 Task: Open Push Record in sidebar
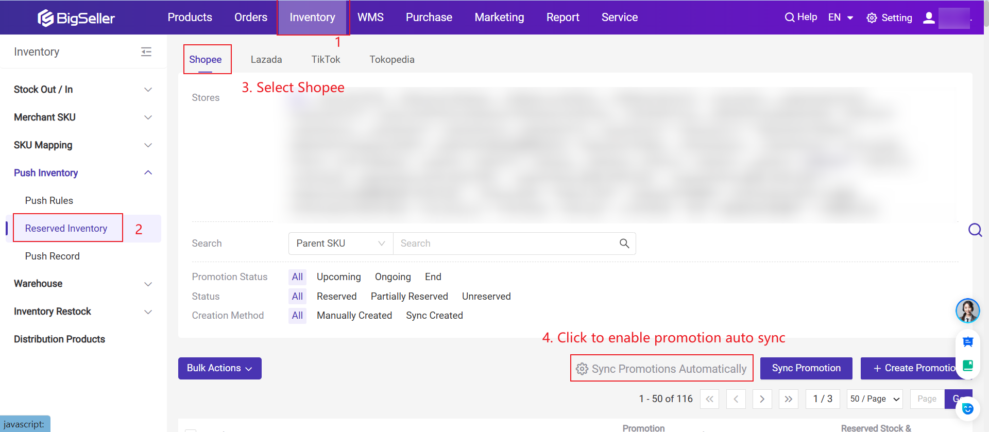click(x=53, y=256)
